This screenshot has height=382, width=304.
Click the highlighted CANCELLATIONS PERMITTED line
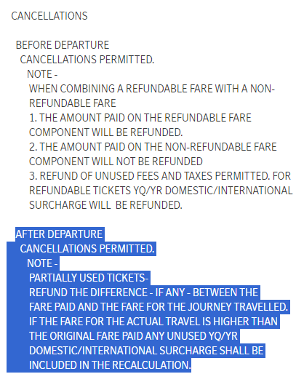click(x=87, y=249)
